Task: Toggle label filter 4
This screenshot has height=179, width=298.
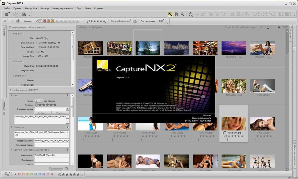Action: [x=57, y=21]
